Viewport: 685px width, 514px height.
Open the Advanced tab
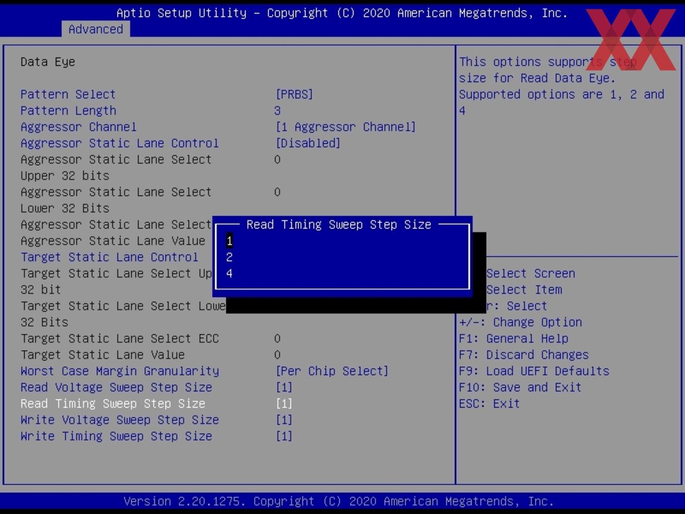point(96,29)
